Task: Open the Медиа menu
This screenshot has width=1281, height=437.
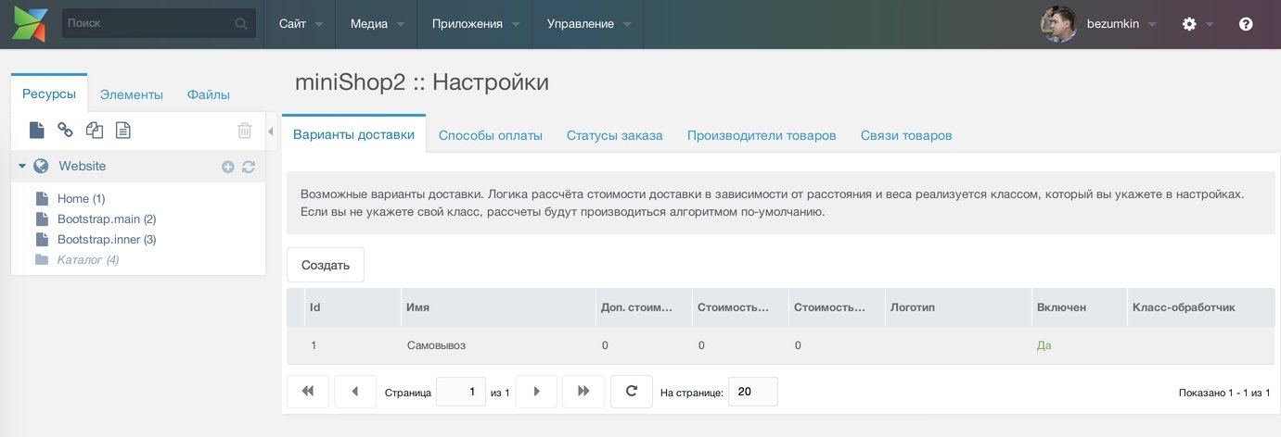Action: pos(378,24)
